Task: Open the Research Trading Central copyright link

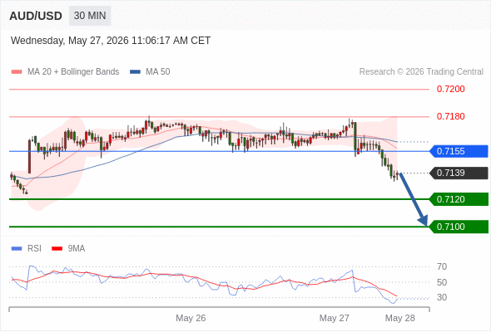Action: point(421,72)
